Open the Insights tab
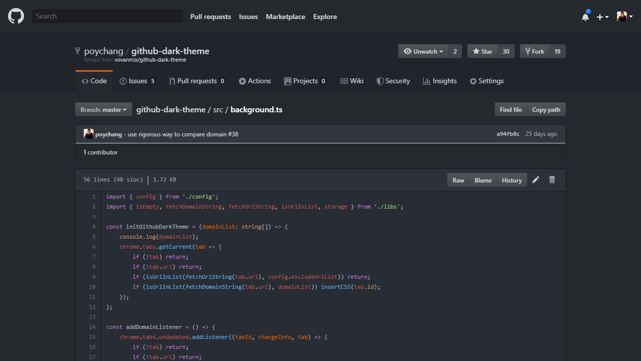 (x=440, y=81)
